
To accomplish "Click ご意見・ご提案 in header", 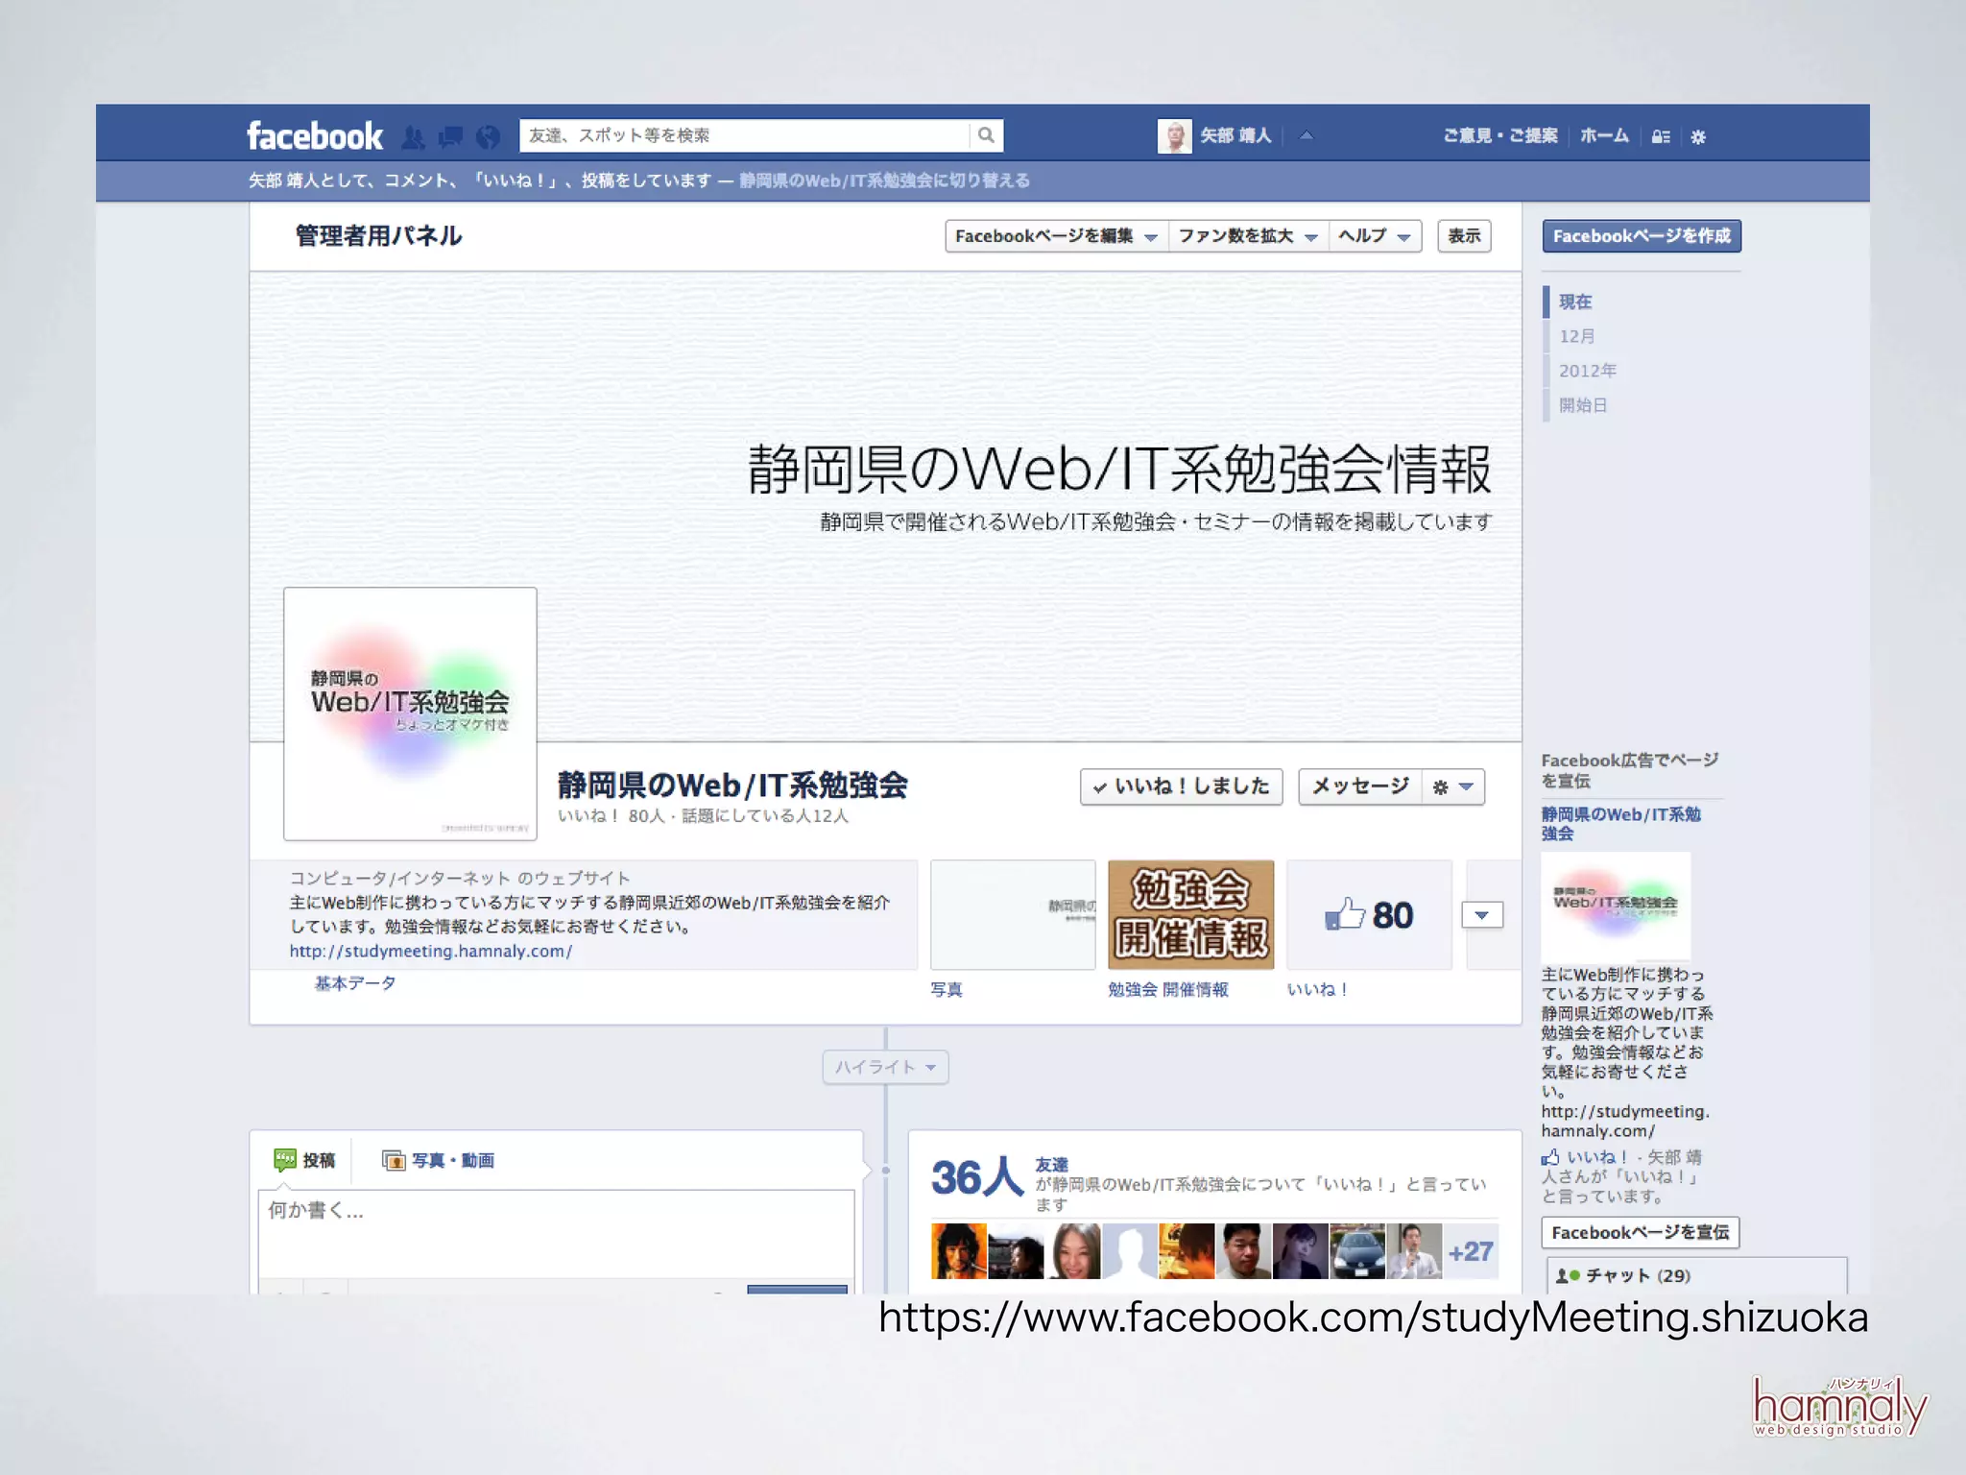I will point(1500,136).
